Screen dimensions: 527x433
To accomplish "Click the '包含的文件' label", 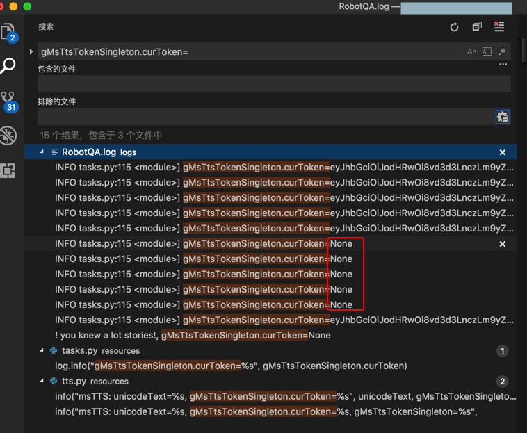I will pyautogui.click(x=56, y=69).
